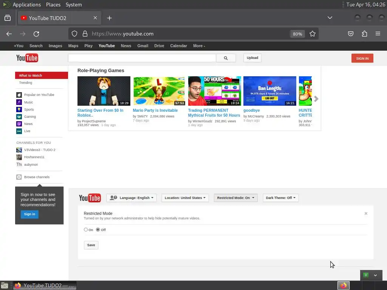The image size is (387, 290).
Task: Open Calendar in the Google bar
Action: tap(178, 46)
